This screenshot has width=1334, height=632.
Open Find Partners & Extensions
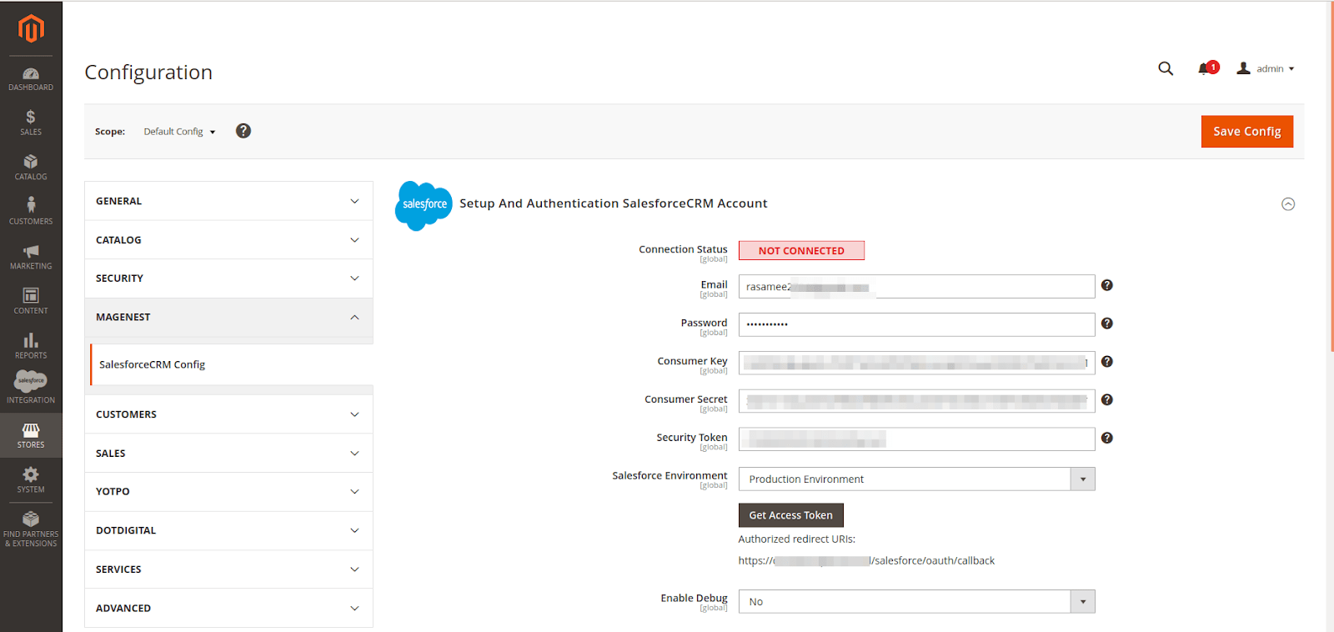tap(31, 529)
